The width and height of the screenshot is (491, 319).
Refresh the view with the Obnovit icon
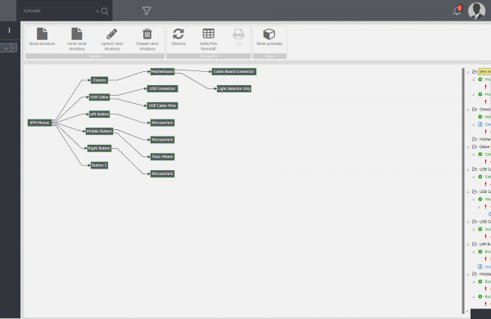tap(178, 34)
